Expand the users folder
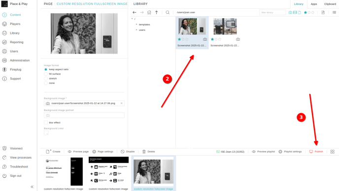 (136, 30)
